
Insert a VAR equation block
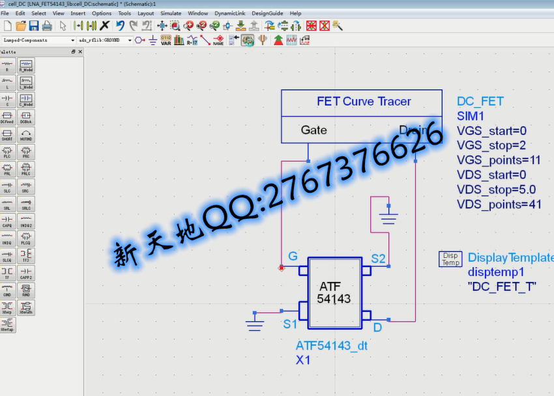[x=166, y=40]
